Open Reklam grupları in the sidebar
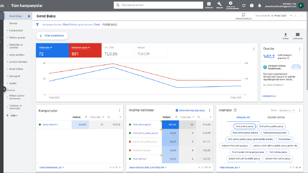Screen dimensions: 308x173 pyautogui.click(x=17, y=38)
